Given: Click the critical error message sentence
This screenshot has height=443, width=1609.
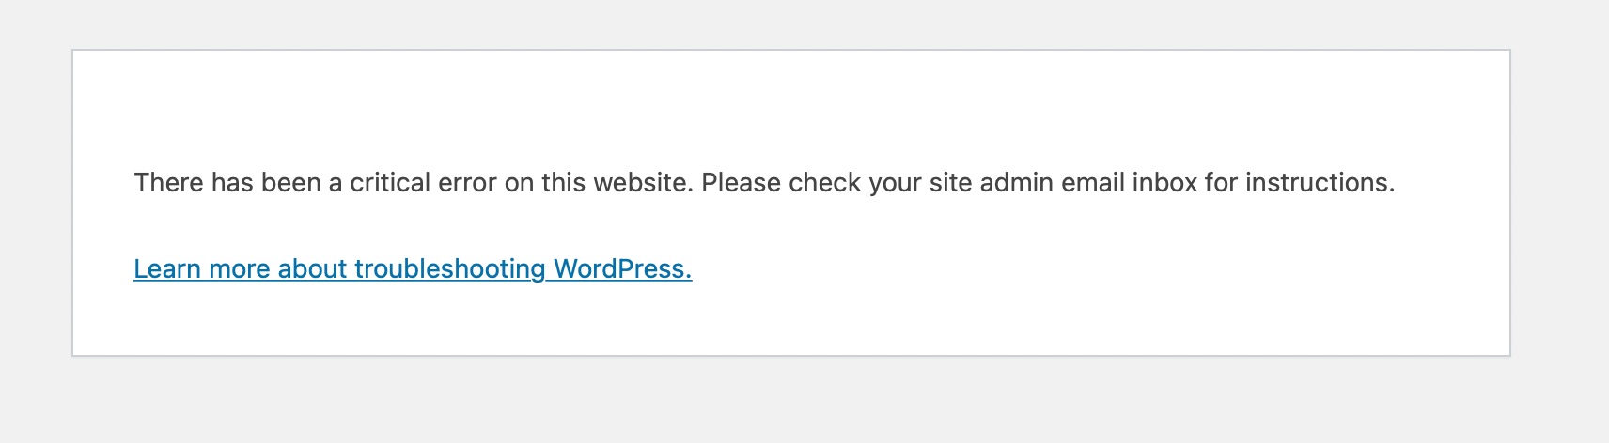Looking at the screenshot, I should click(763, 182).
